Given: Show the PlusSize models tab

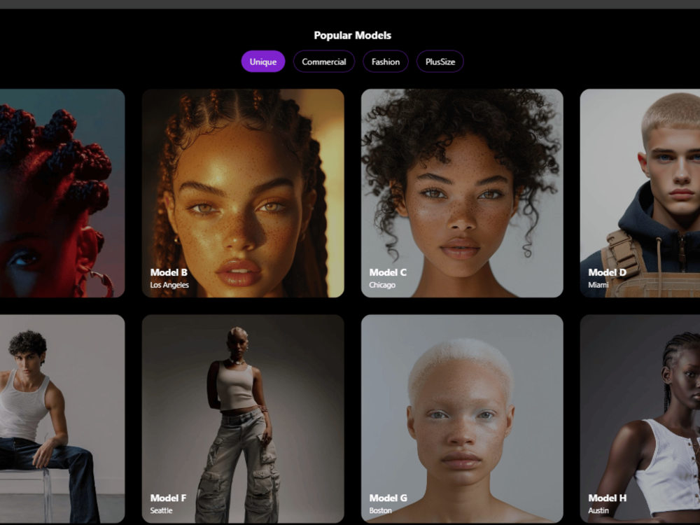Looking at the screenshot, I should pyautogui.click(x=440, y=62).
